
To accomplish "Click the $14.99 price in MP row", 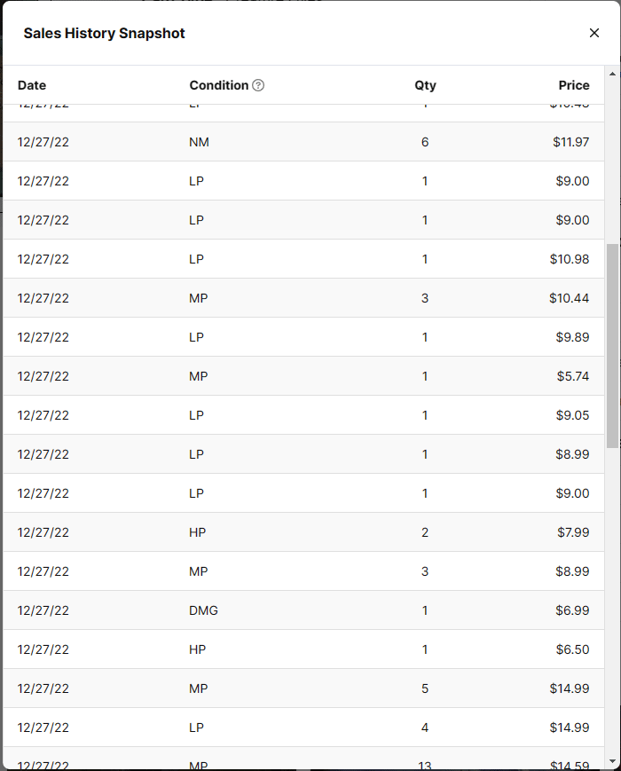I will 569,688.
